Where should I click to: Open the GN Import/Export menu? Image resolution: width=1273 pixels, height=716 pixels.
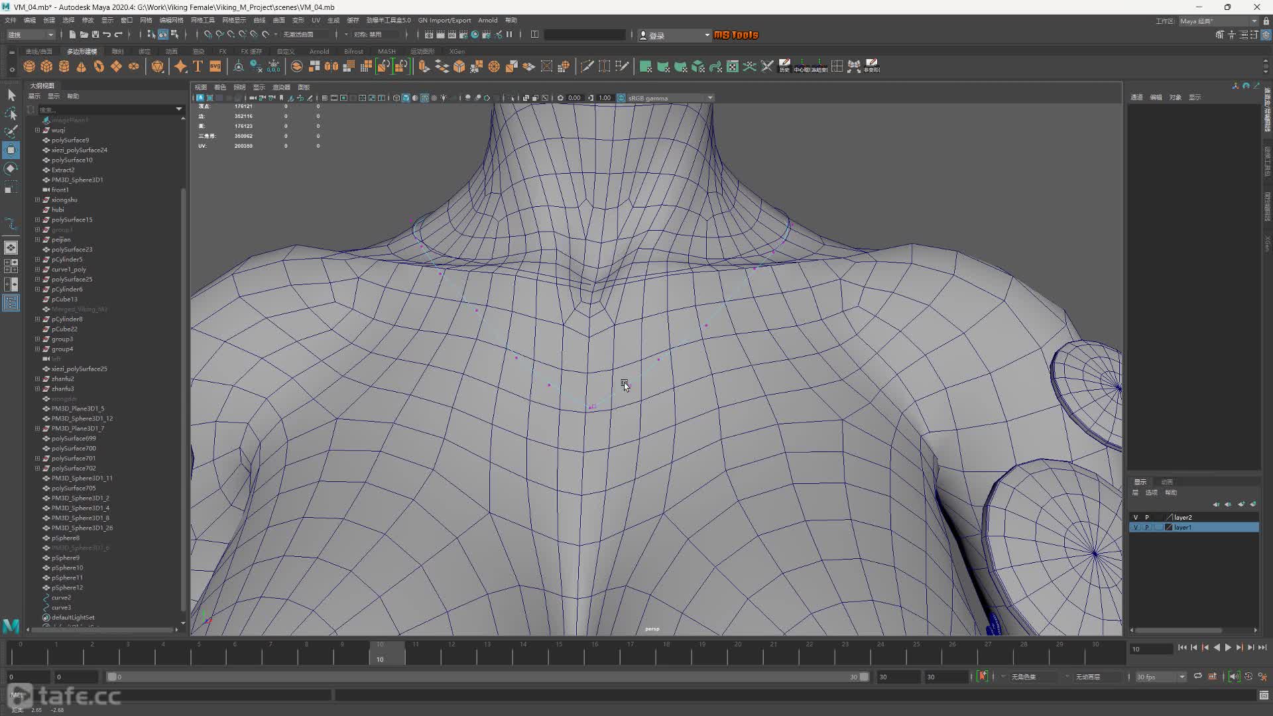(x=444, y=21)
